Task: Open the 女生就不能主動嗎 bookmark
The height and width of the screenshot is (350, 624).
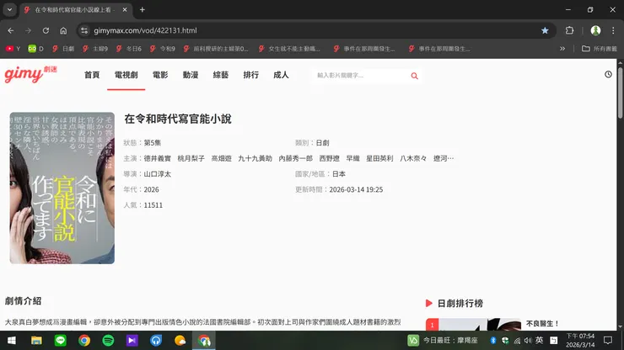Action: coord(290,49)
